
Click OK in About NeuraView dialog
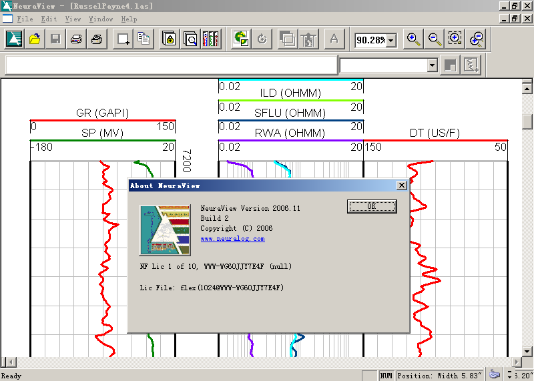[372, 206]
